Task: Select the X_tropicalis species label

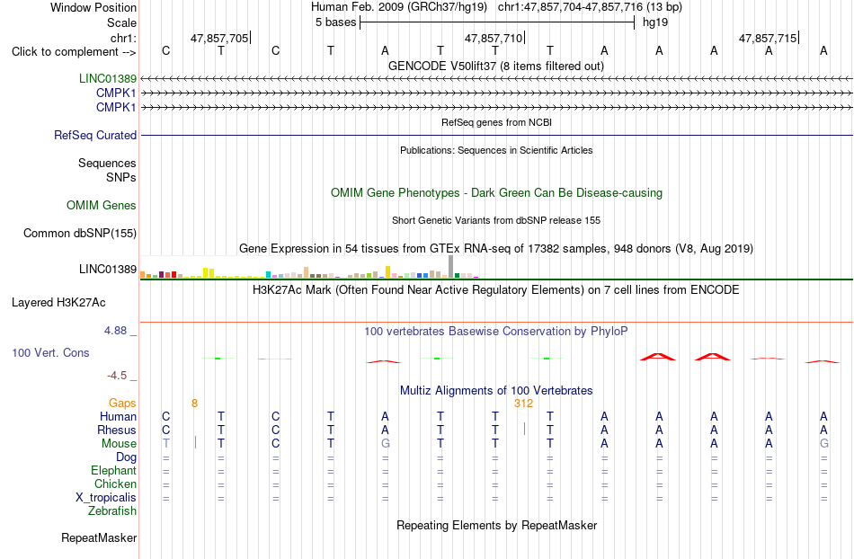Action: point(106,498)
